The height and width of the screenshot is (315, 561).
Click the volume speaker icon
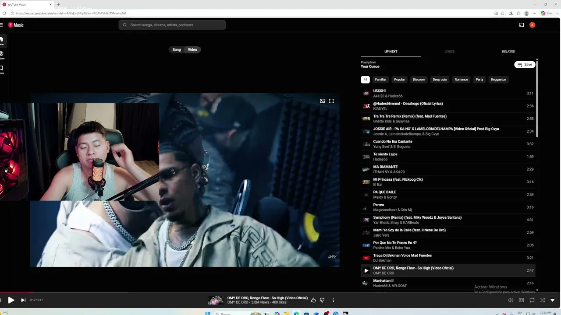pos(511,300)
